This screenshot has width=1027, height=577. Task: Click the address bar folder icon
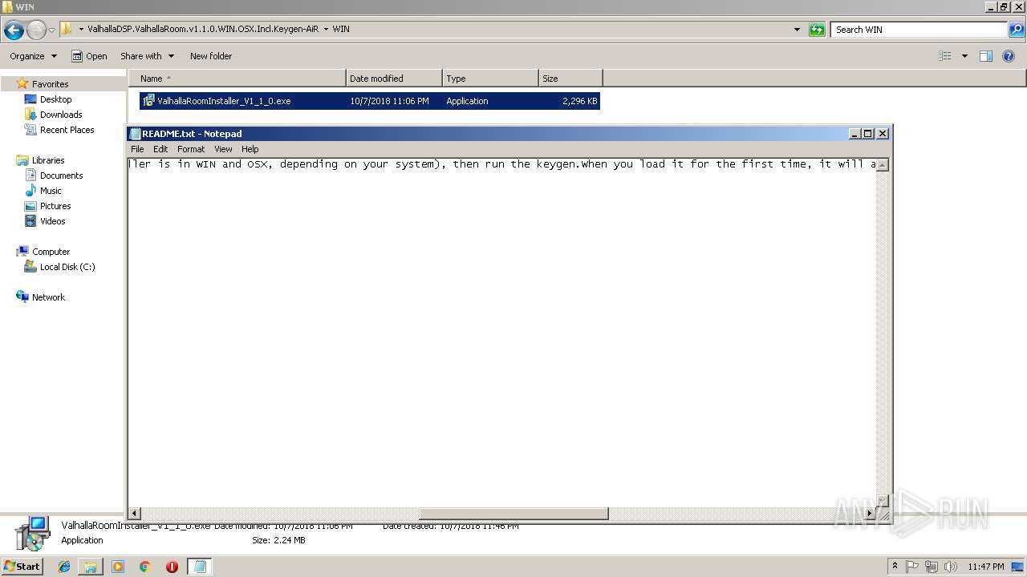pyautogui.click(x=67, y=30)
